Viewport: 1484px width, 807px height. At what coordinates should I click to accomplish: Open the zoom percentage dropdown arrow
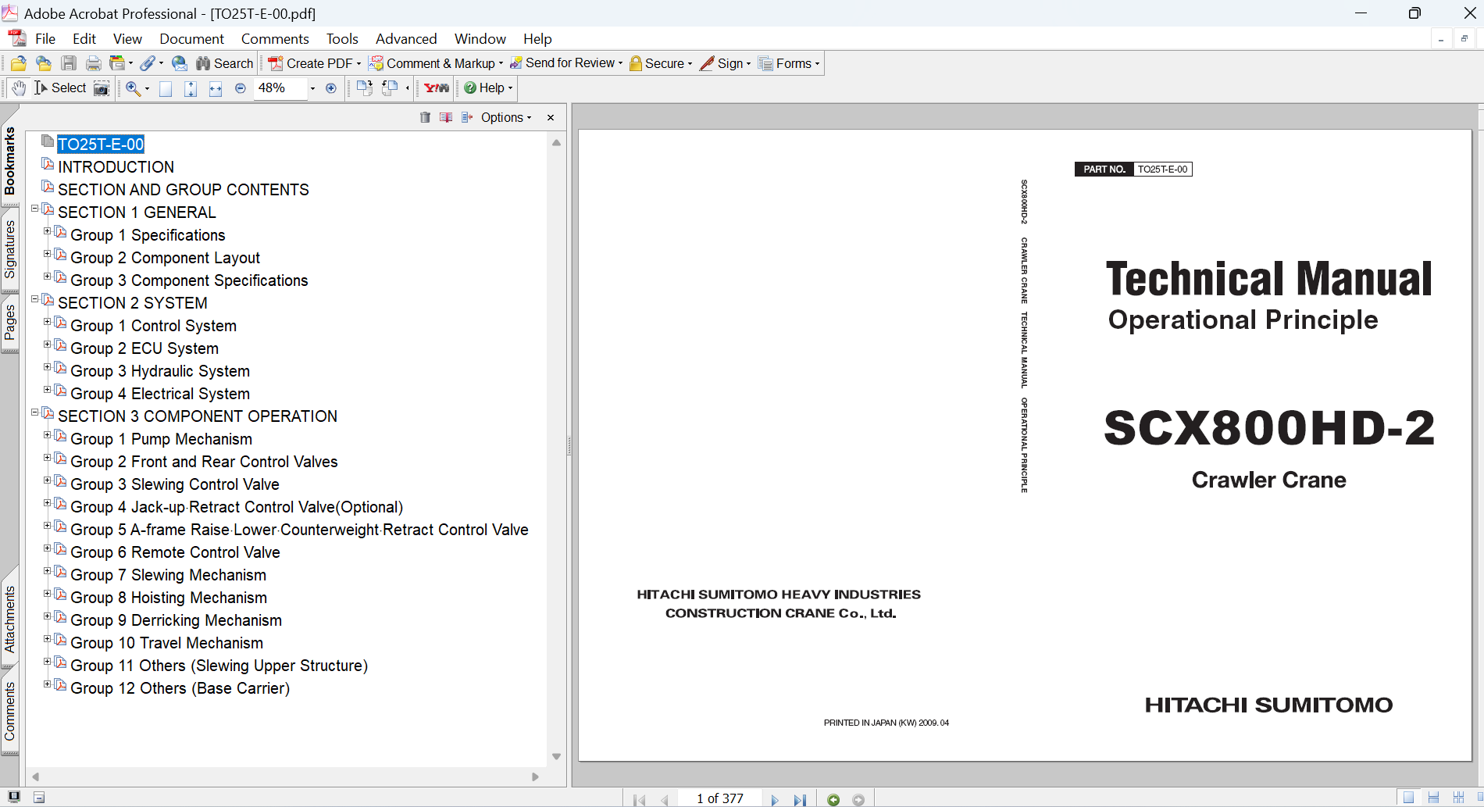(312, 88)
